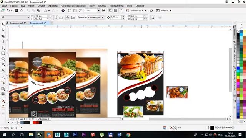Click the Import icon
This screenshot has width=246, height=138.
70,11
